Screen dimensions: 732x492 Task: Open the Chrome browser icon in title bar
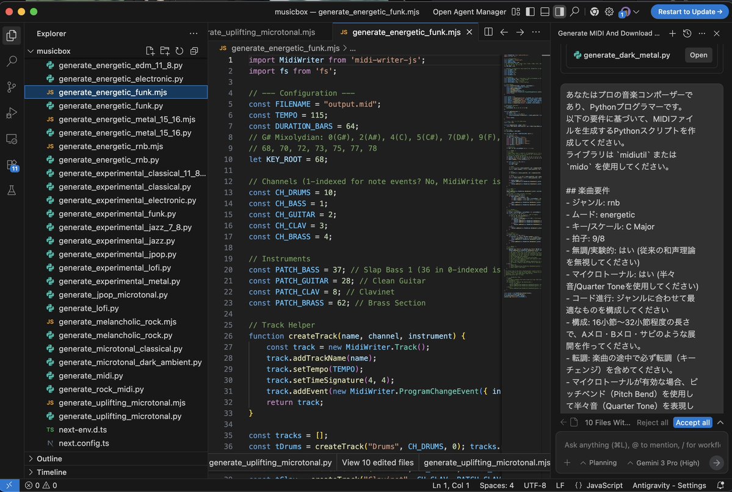coord(594,12)
